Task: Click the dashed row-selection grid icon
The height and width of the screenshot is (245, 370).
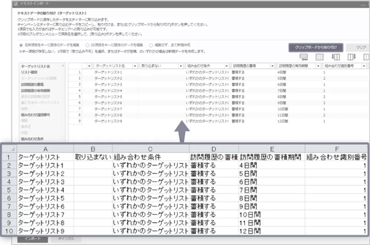Action: [x=320, y=57]
